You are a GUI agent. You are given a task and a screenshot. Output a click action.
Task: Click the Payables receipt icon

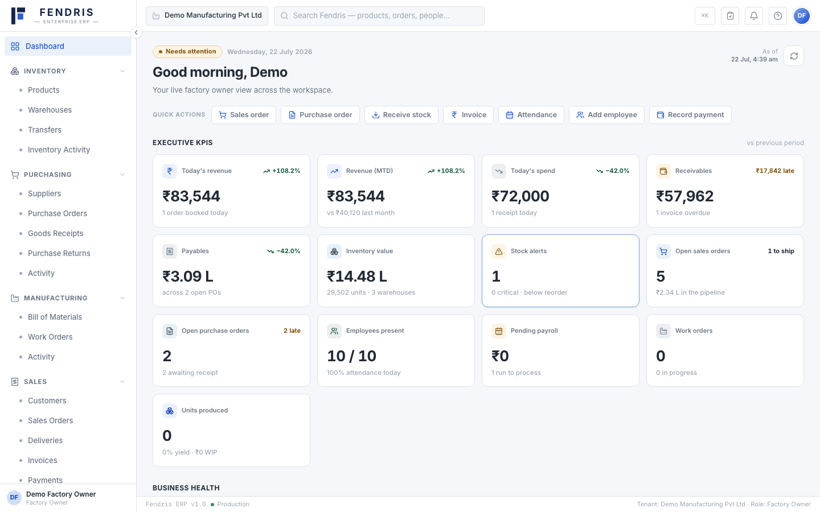(x=170, y=251)
